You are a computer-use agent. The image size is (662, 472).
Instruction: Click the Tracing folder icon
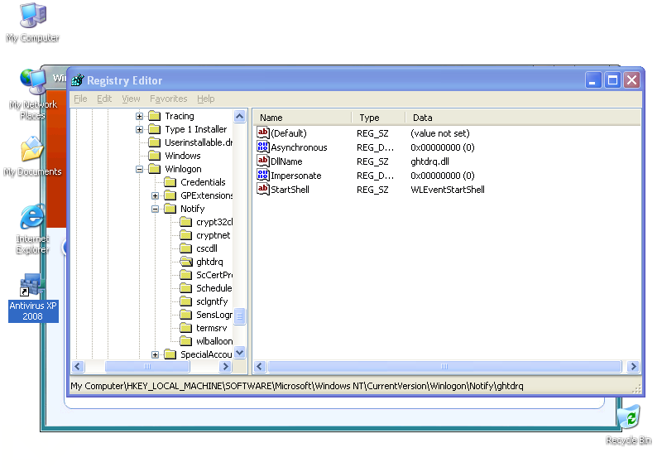155,116
